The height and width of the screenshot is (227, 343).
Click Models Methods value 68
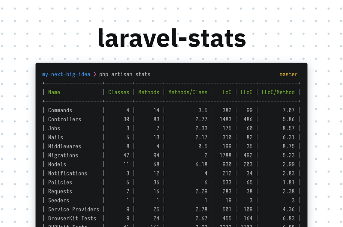point(156,164)
